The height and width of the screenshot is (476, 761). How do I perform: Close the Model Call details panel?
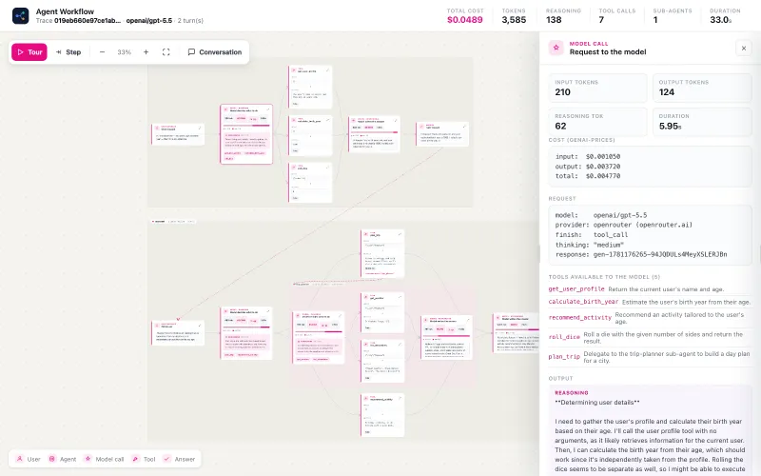point(744,49)
